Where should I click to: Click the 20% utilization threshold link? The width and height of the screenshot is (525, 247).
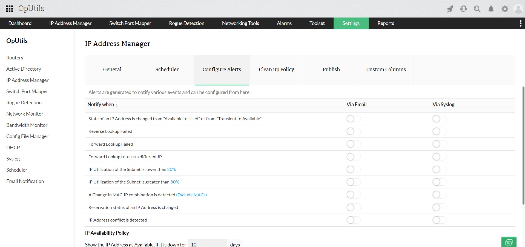click(x=171, y=169)
